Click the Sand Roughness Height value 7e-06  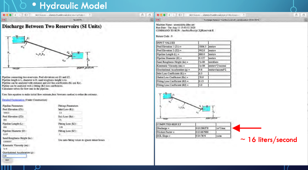pos(203,62)
